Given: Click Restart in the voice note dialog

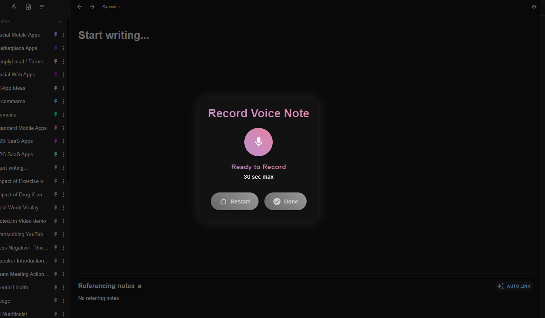Looking at the screenshot, I should click(234, 201).
